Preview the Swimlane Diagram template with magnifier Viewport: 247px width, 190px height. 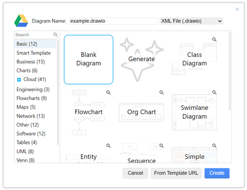pyautogui.click(x=214, y=93)
